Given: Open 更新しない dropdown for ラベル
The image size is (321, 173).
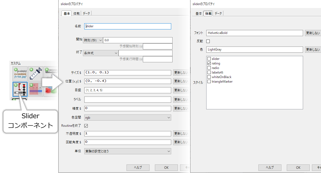Looking at the screenshot, I should [x=181, y=99].
